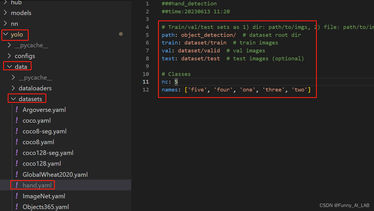Screen dimensions: 374x211
Task: Click the modified dot on yolo row
Action: click(x=121, y=34)
